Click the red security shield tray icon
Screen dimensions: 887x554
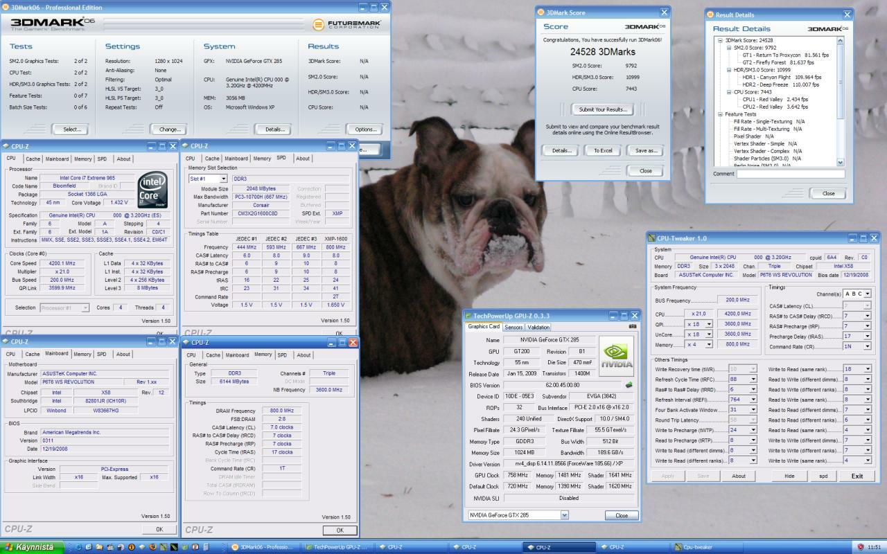(x=860, y=547)
